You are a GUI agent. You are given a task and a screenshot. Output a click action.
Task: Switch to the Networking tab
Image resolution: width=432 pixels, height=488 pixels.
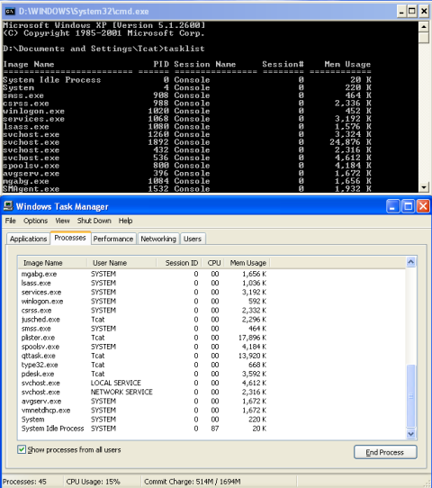[158, 239]
